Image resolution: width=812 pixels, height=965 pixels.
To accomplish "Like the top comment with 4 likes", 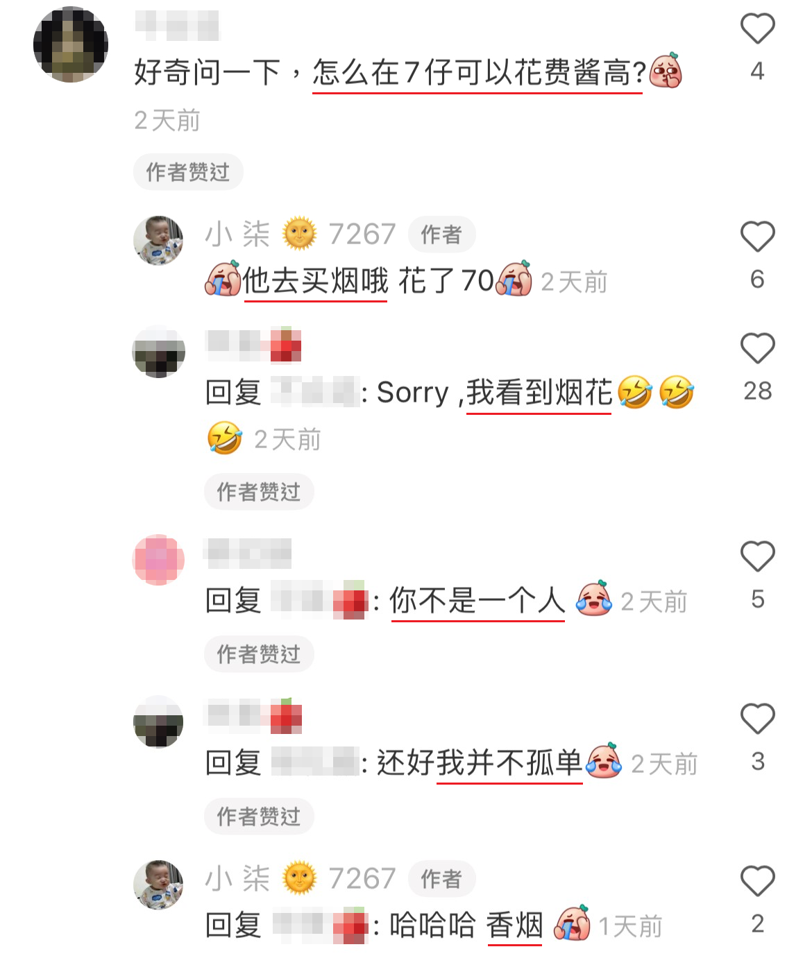I will tap(757, 29).
